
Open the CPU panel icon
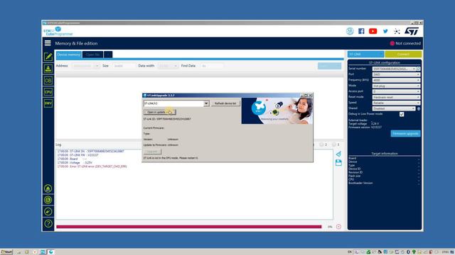click(48, 92)
